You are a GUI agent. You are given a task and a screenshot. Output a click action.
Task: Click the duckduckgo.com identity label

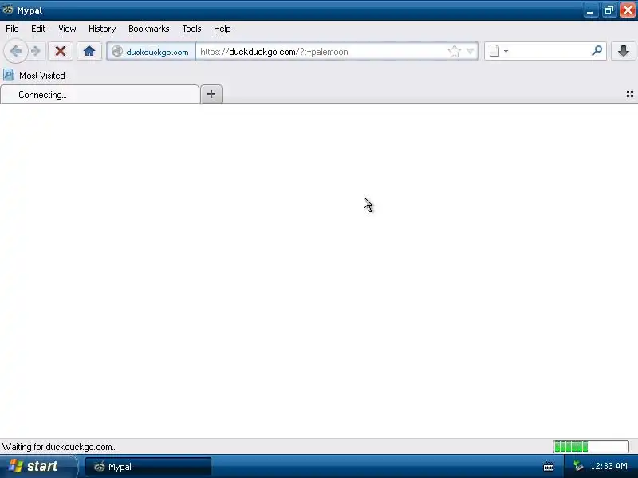(x=157, y=52)
